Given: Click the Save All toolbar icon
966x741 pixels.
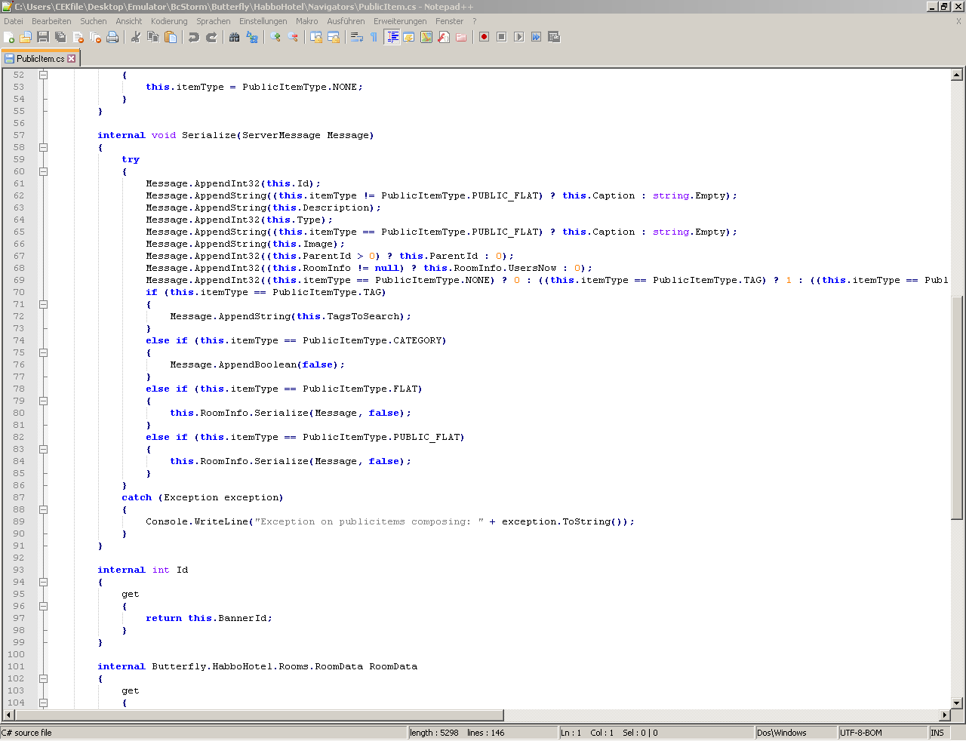Looking at the screenshot, I should 60,37.
